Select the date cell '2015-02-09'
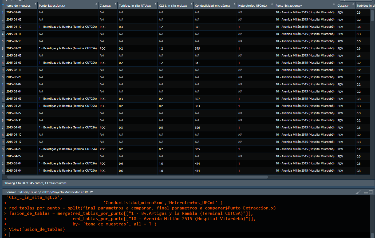The height and width of the screenshot is (238, 375). point(14,63)
